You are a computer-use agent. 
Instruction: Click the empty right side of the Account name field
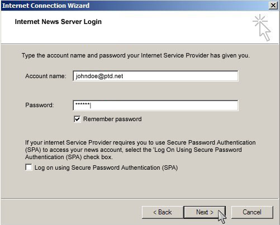(181, 76)
